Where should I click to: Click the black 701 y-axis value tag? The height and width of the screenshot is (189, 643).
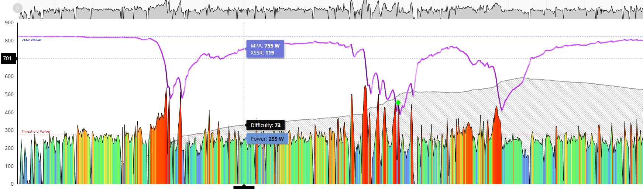[8, 58]
